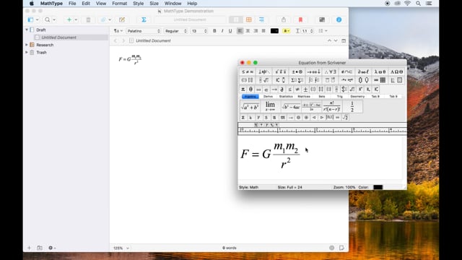This screenshot has height=260, width=462.
Task: Toggle single document view mode
Action: click(x=236, y=19)
